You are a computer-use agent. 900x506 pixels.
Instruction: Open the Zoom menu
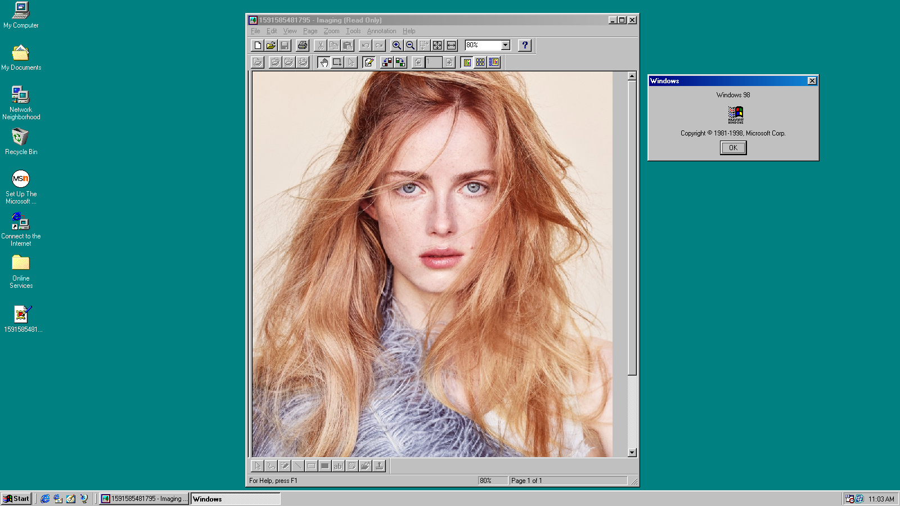click(331, 31)
